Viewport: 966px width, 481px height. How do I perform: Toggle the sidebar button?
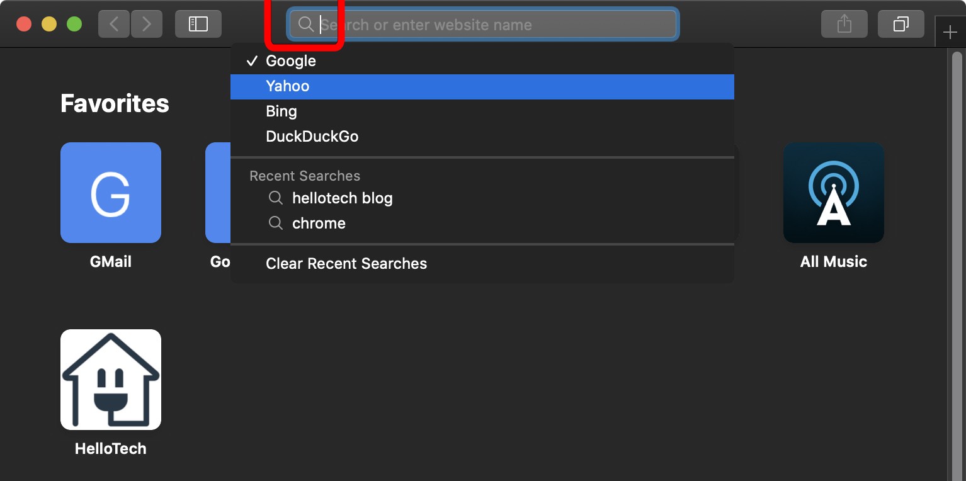tap(198, 24)
